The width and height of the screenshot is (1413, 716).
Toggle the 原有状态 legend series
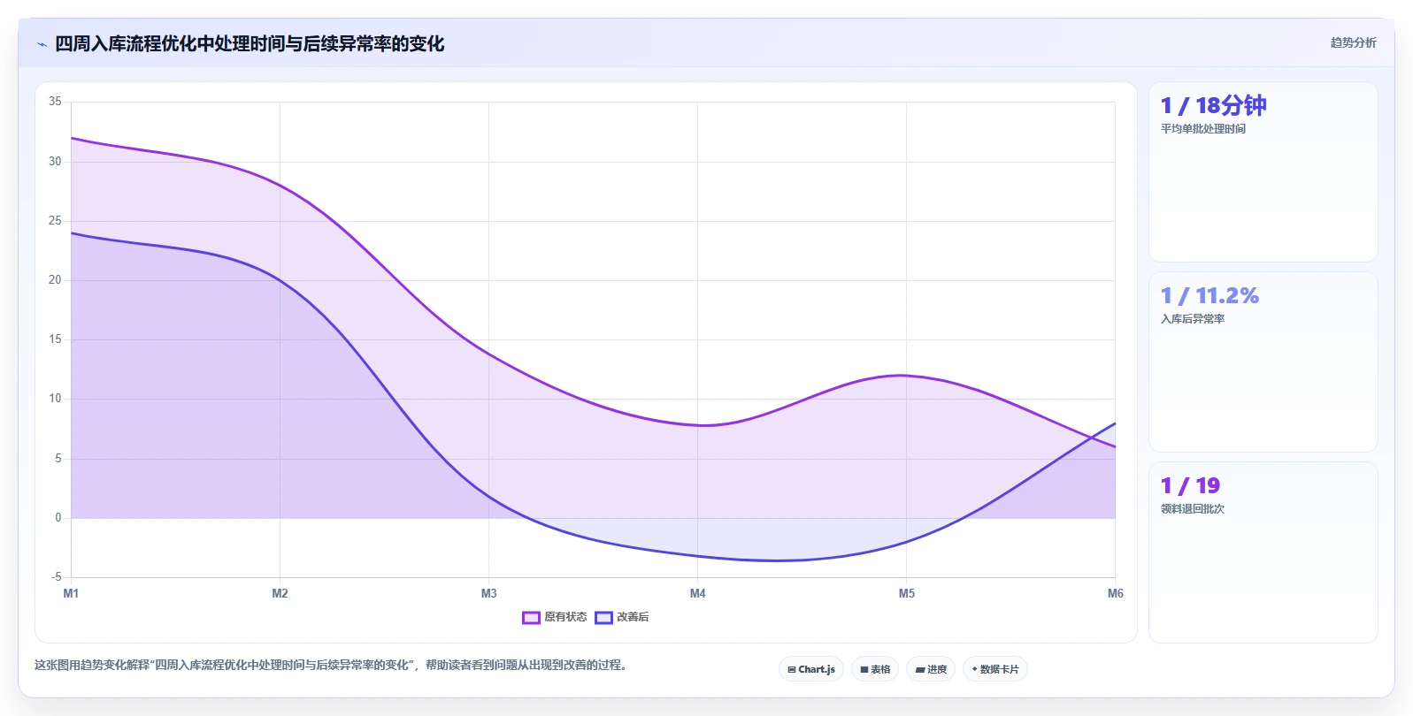(555, 617)
